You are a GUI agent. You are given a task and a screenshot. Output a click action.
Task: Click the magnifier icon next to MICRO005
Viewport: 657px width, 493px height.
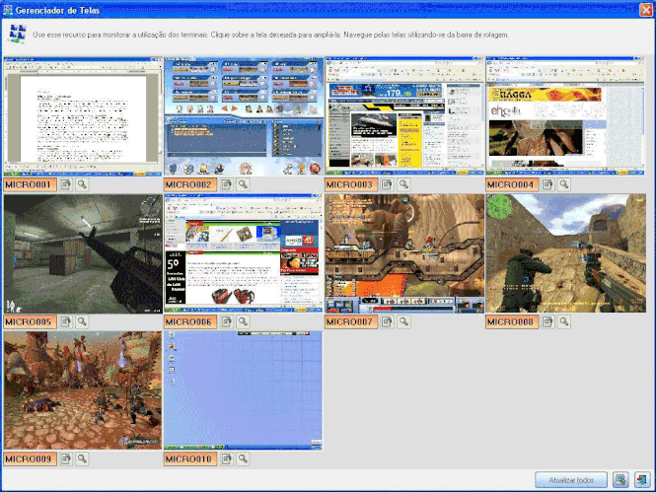[82, 321]
